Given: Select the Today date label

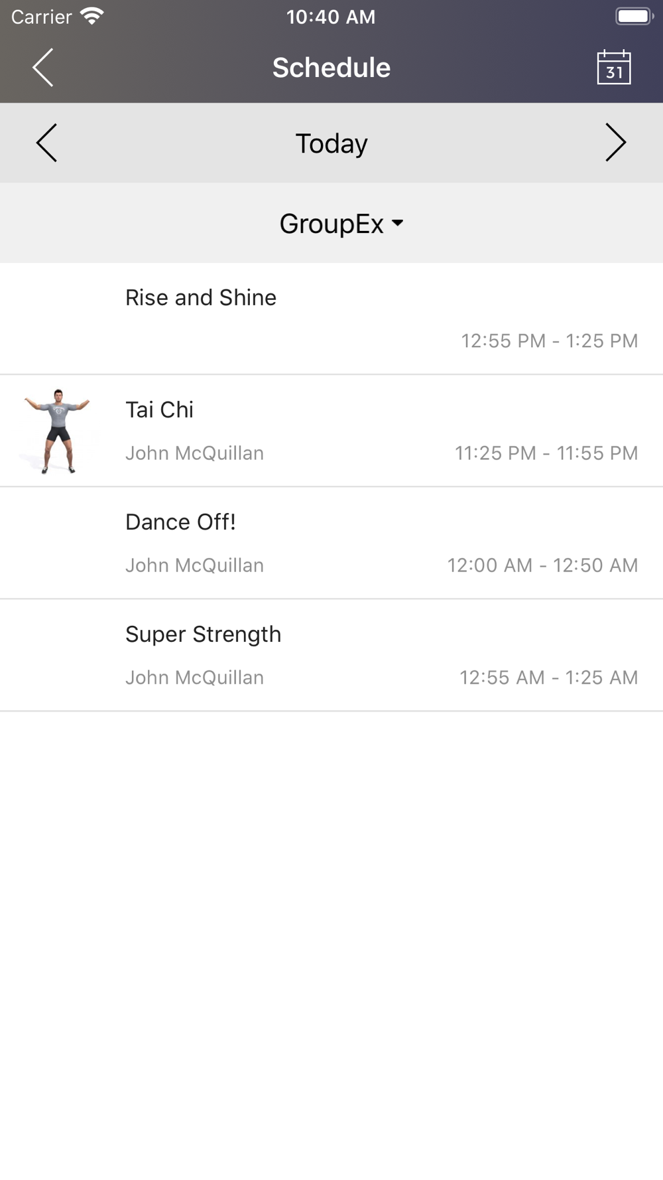Looking at the screenshot, I should pos(331,143).
